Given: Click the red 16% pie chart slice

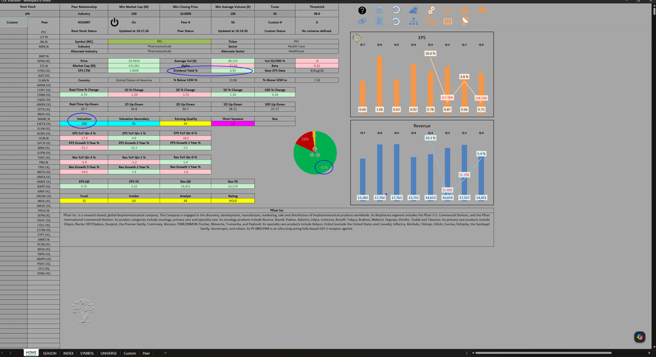Looking at the screenshot, I should [304, 140].
